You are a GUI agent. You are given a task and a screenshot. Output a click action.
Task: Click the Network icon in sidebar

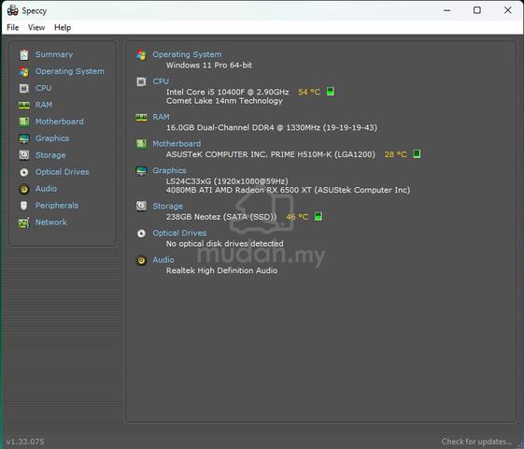point(24,223)
